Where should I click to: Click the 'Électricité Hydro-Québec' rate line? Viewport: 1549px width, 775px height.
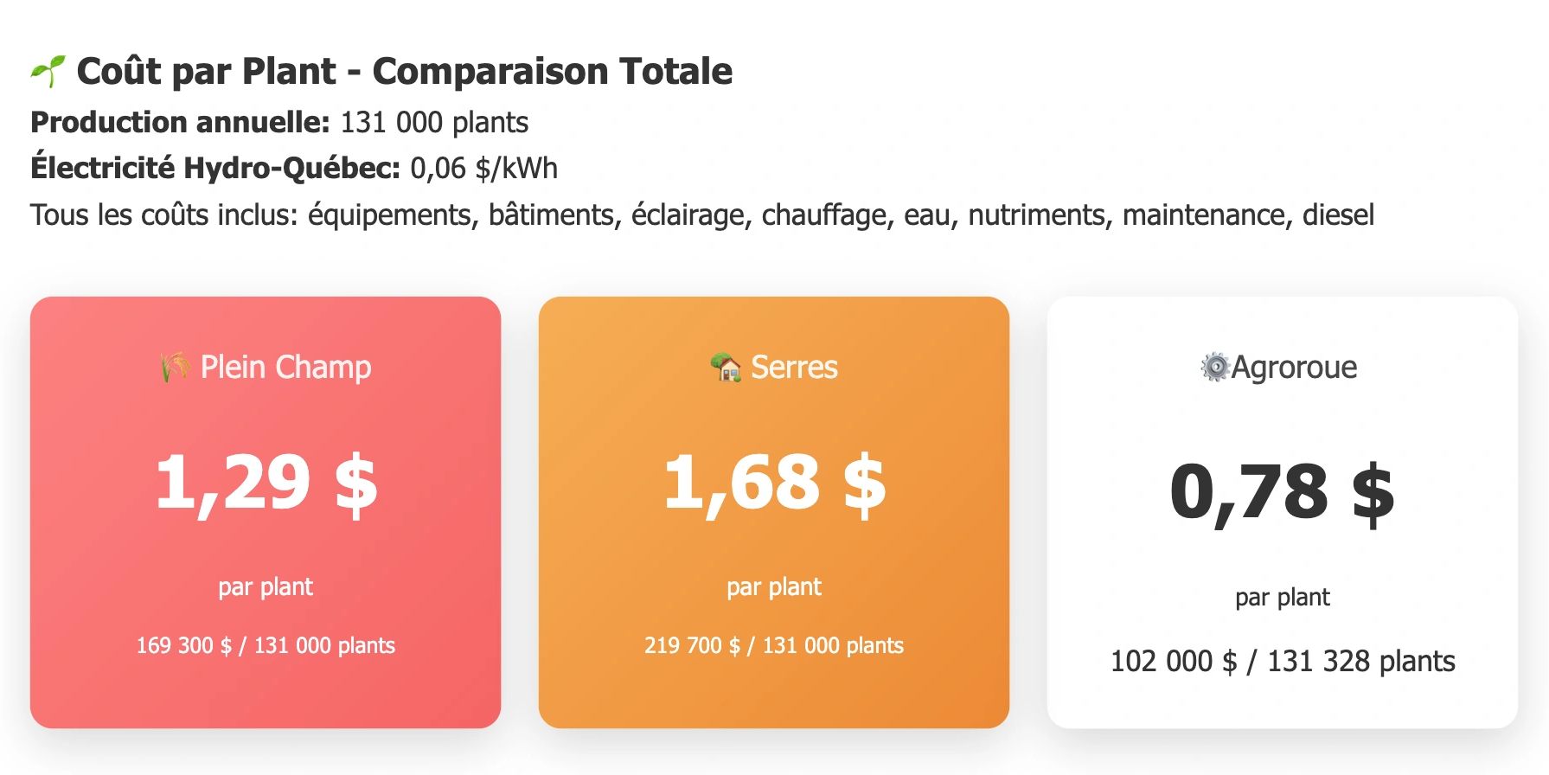click(x=293, y=168)
